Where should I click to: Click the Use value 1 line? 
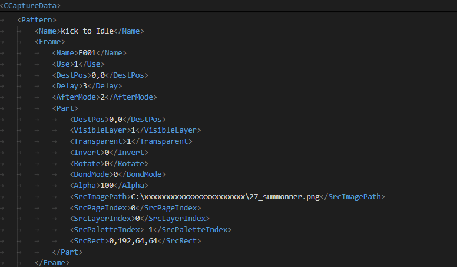(x=78, y=64)
